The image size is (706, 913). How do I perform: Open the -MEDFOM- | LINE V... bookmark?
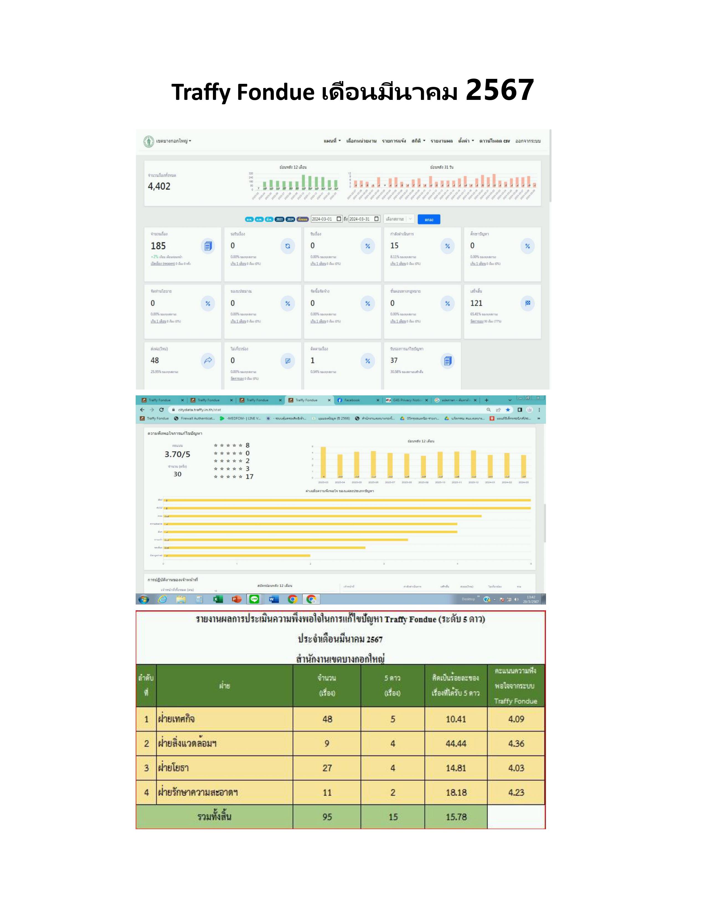pyautogui.click(x=240, y=418)
